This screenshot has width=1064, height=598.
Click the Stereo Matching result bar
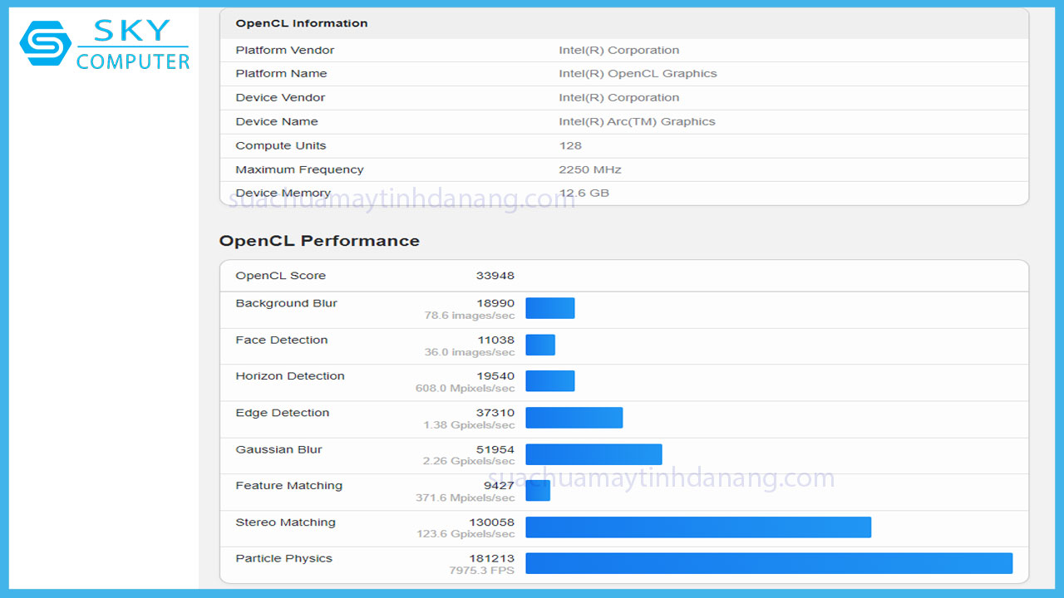(x=698, y=527)
